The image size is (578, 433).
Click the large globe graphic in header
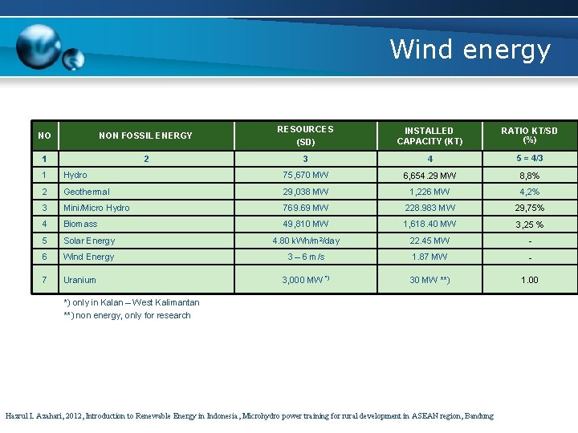39,47
